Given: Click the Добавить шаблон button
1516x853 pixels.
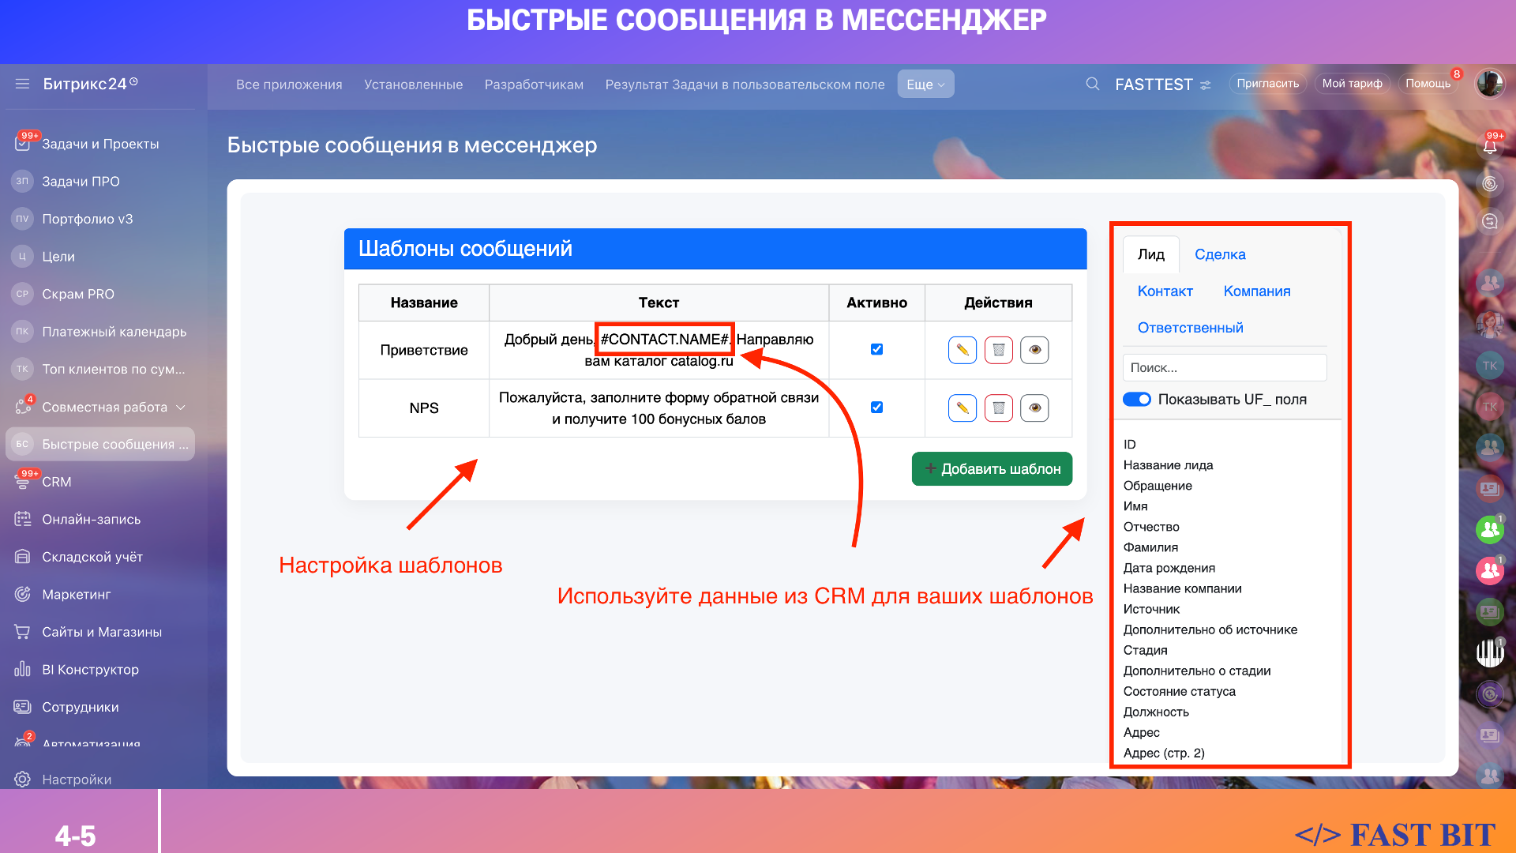Looking at the screenshot, I should tap(992, 469).
